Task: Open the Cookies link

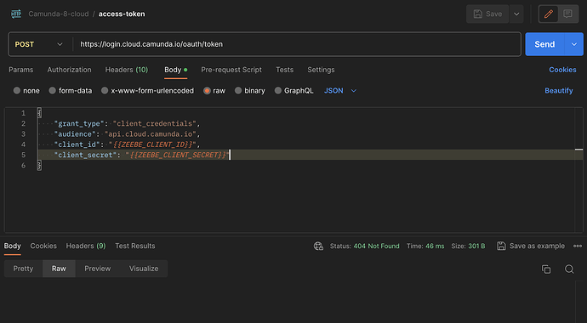Action: (x=562, y=70)
